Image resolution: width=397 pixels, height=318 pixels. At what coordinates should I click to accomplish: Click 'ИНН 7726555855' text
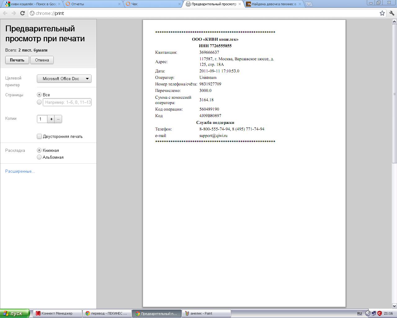215,46
